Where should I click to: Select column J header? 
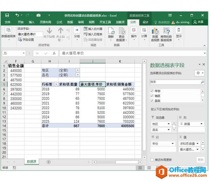coord(92,61)
